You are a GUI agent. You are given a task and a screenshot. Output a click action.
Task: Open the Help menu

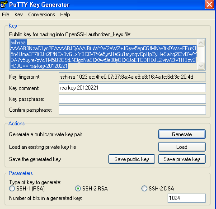pyautogui.click(x=65, y=14)
